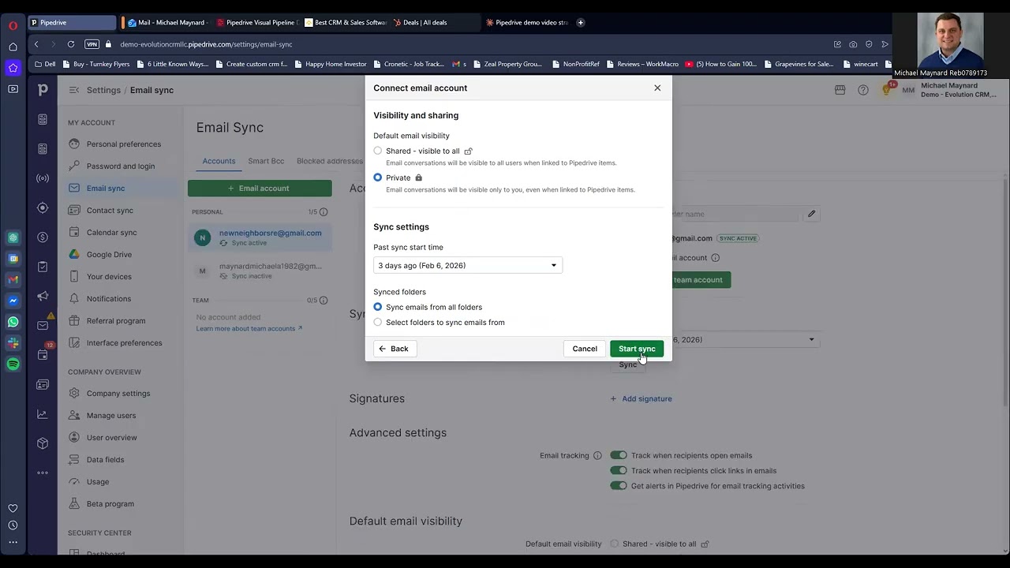Switch to Pipedrive Visual Pipeline browser tab
This screenshot has height=568, width=1010.
(x=256, y=22)
